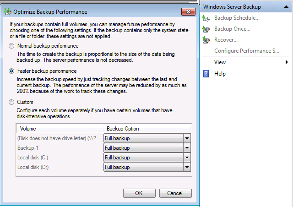The height and width of the screenshot is (207, 293).
Task: Close the Optimize Backup Performance dialog
Action: pos(189,11)
